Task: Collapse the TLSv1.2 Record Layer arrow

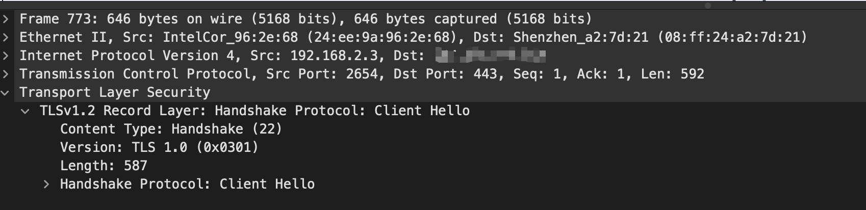Action: [25, 111]
